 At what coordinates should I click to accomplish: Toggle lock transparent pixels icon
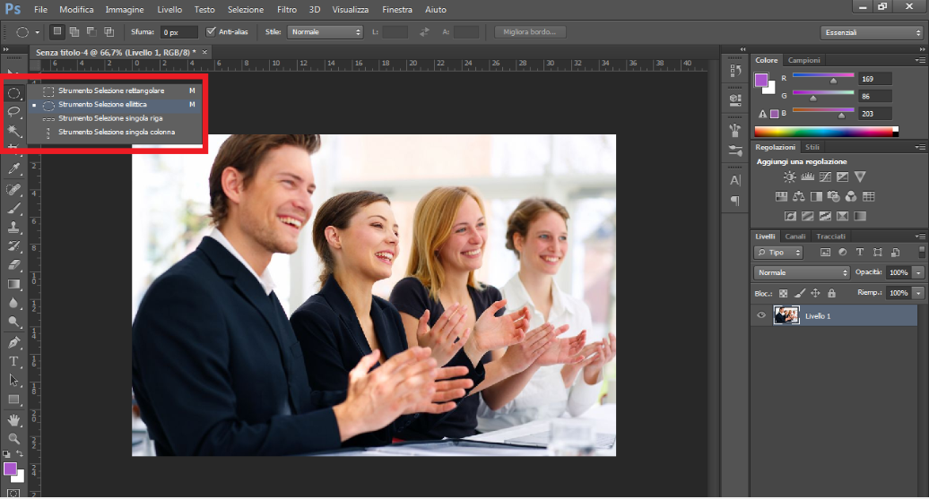click(783, 293)
